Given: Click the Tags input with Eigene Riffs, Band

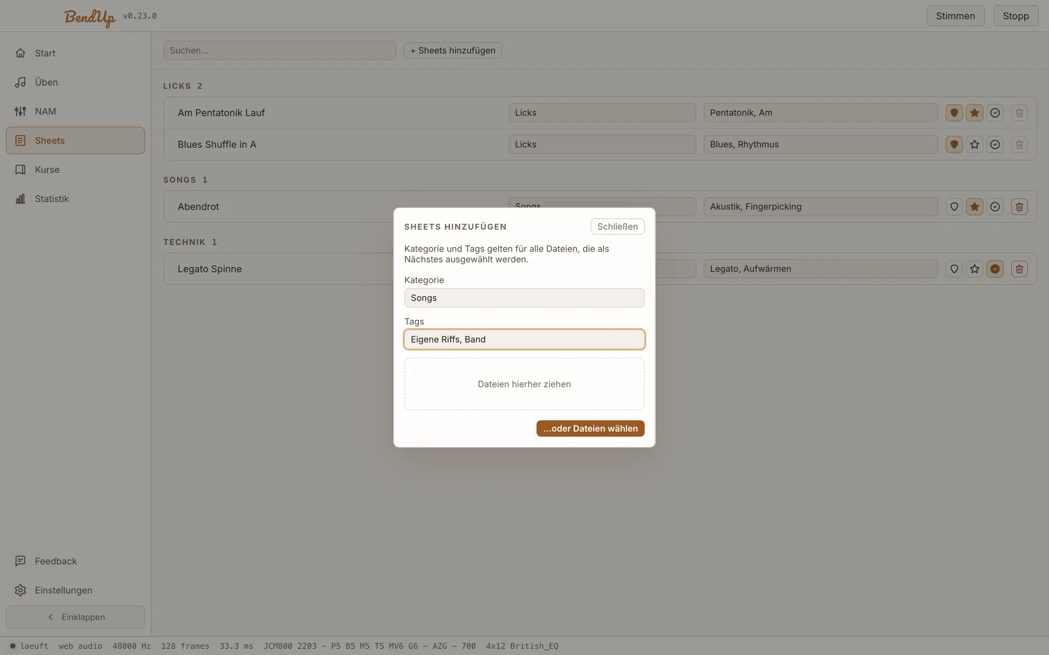Looking at the screenshot, I should click(524, 339).
